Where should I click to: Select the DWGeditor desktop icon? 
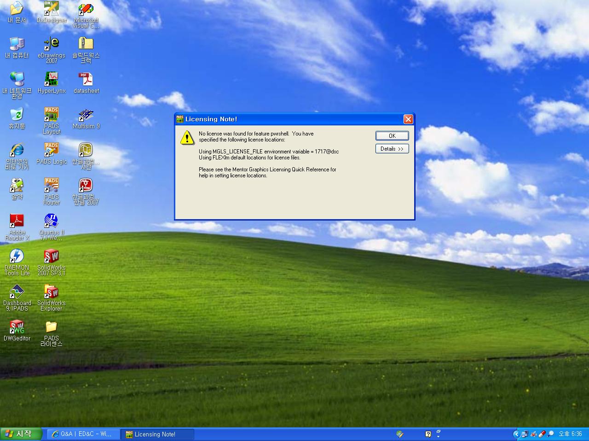point(17,328)
